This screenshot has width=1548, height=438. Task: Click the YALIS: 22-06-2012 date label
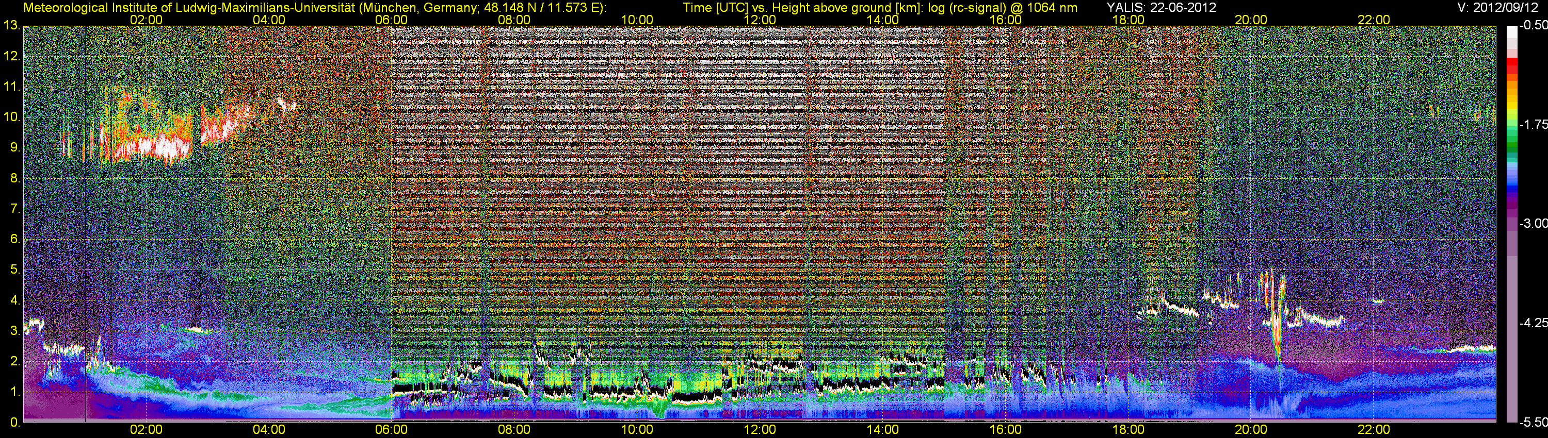1153,8
